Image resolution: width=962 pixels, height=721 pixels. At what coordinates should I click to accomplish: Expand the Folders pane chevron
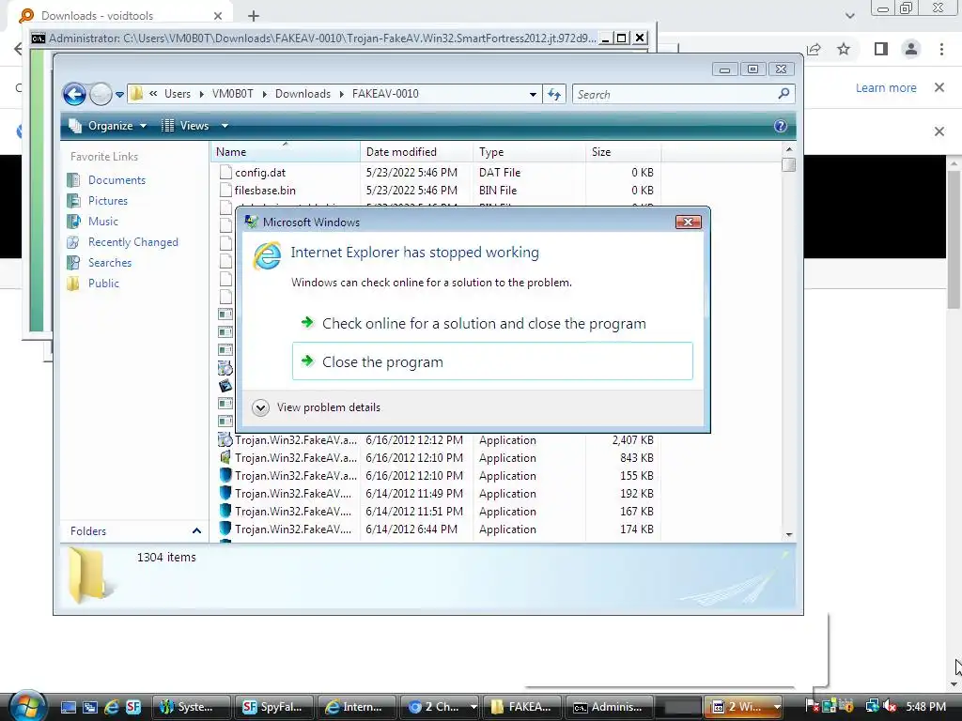tap(196, 531)
